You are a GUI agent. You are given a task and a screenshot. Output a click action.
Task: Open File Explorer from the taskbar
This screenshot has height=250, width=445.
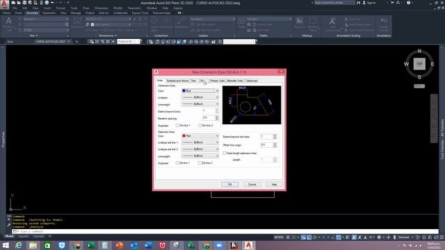tap(33, 245)
